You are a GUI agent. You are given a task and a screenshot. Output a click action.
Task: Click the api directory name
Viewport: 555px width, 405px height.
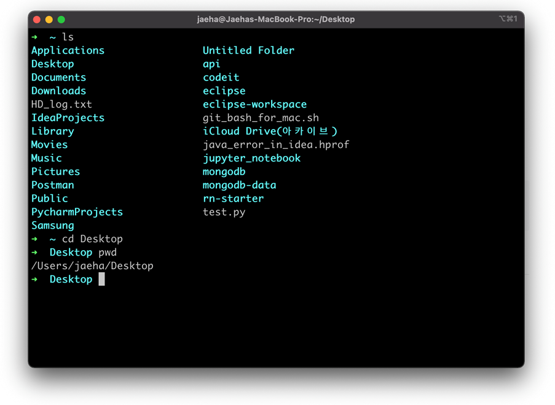[x=211, y=64]
